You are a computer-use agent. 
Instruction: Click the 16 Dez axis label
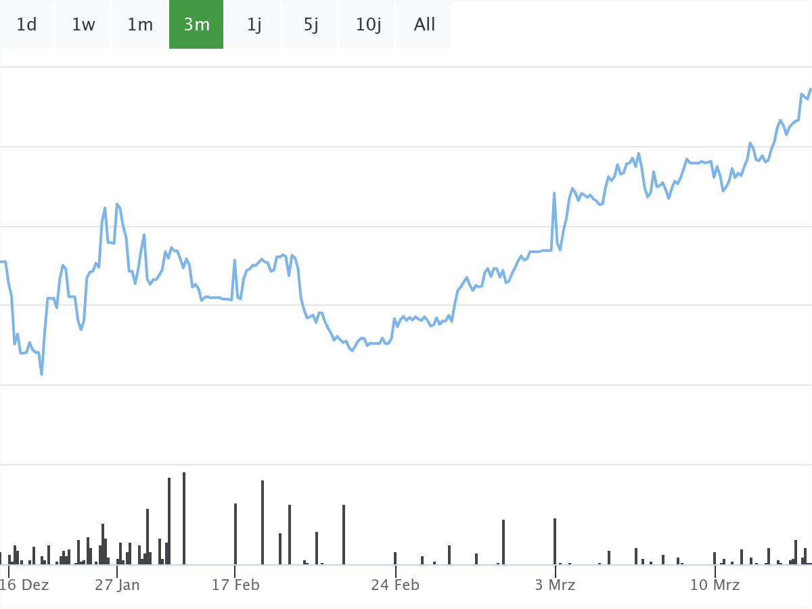click(x=24, y=585)
